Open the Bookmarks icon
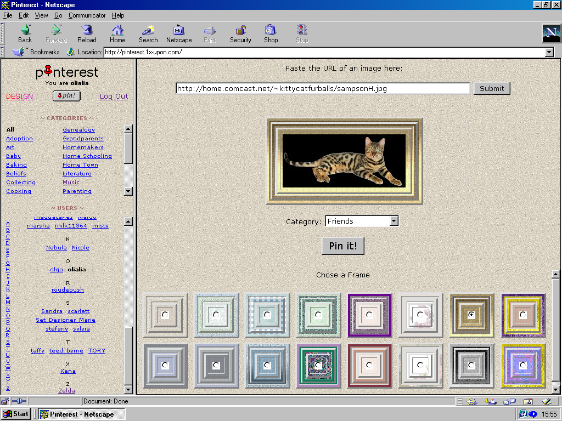The width and height of the screenshot is (562, 421). point(20,52)
